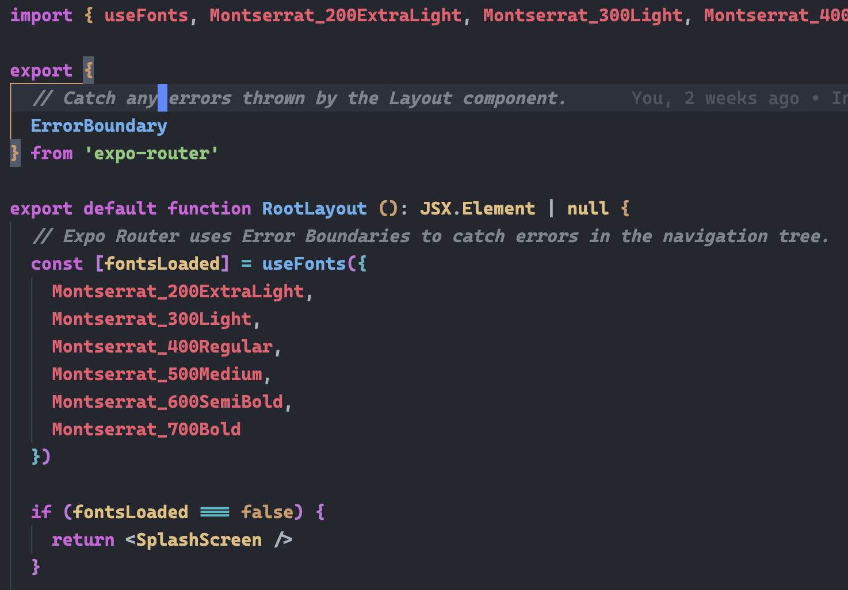848x590 pixels.
Task: Click the 'import' keyword on the first line
Action: tap(41, 16)
